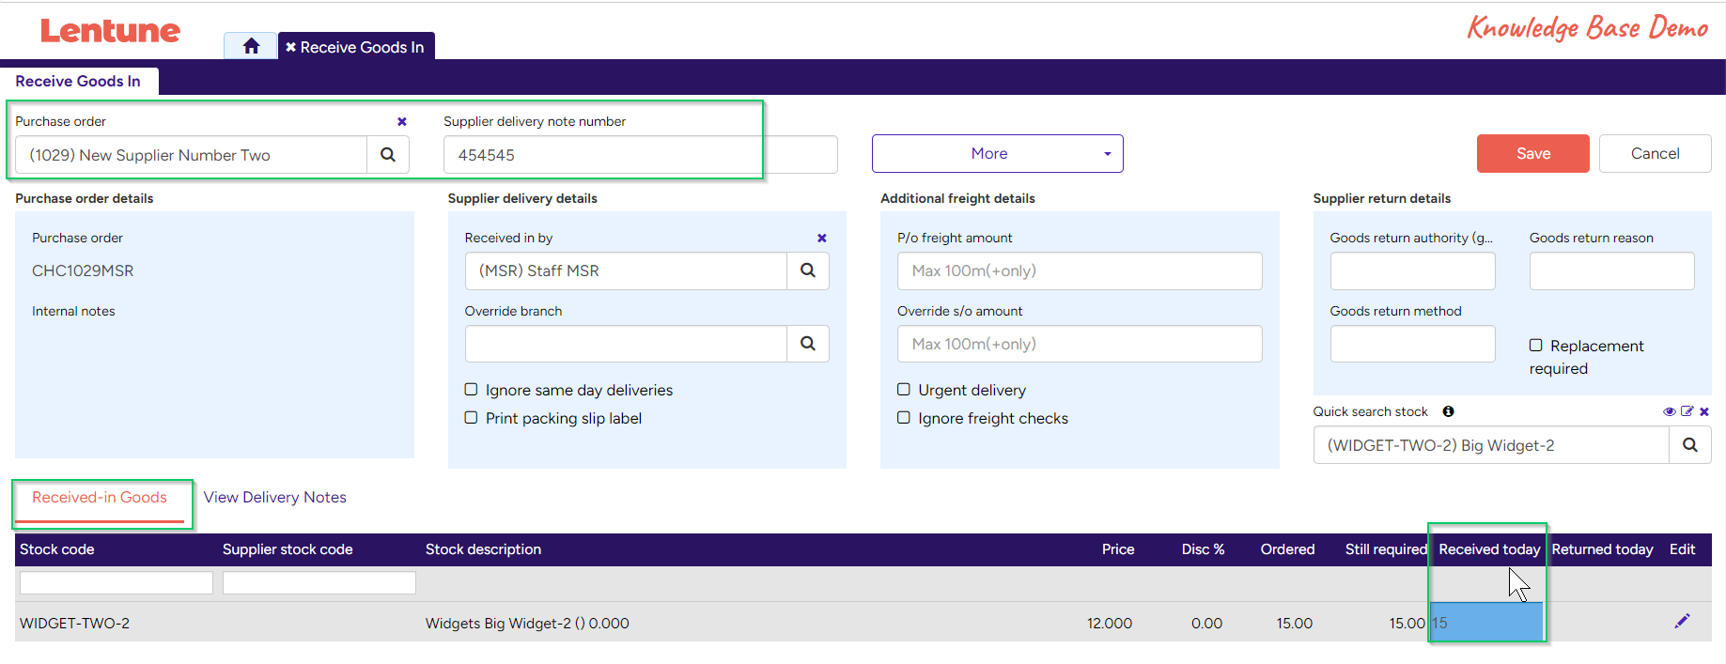Click Goods return reason field
Image resolution: width=1726 pixels, height=664 pixels.
[1611, 270]
